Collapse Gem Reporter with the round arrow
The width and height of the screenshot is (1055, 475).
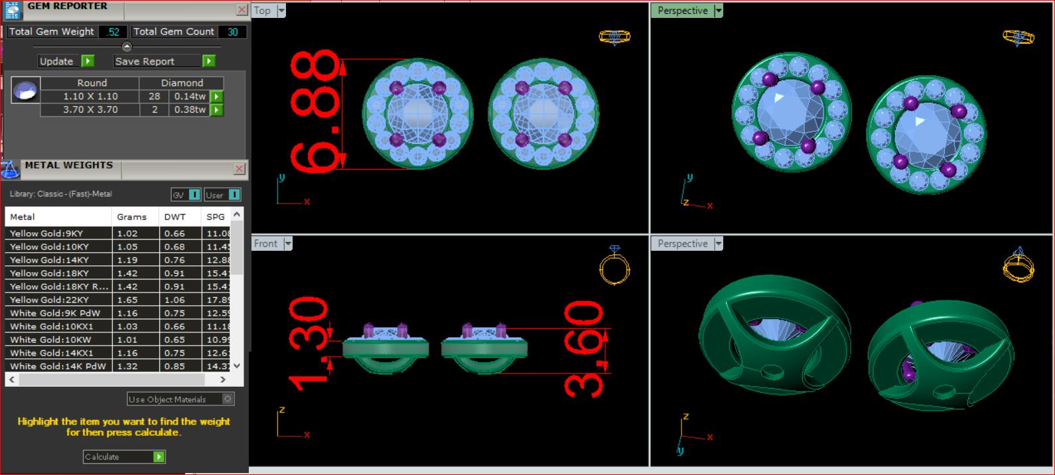tap(127, 46)
